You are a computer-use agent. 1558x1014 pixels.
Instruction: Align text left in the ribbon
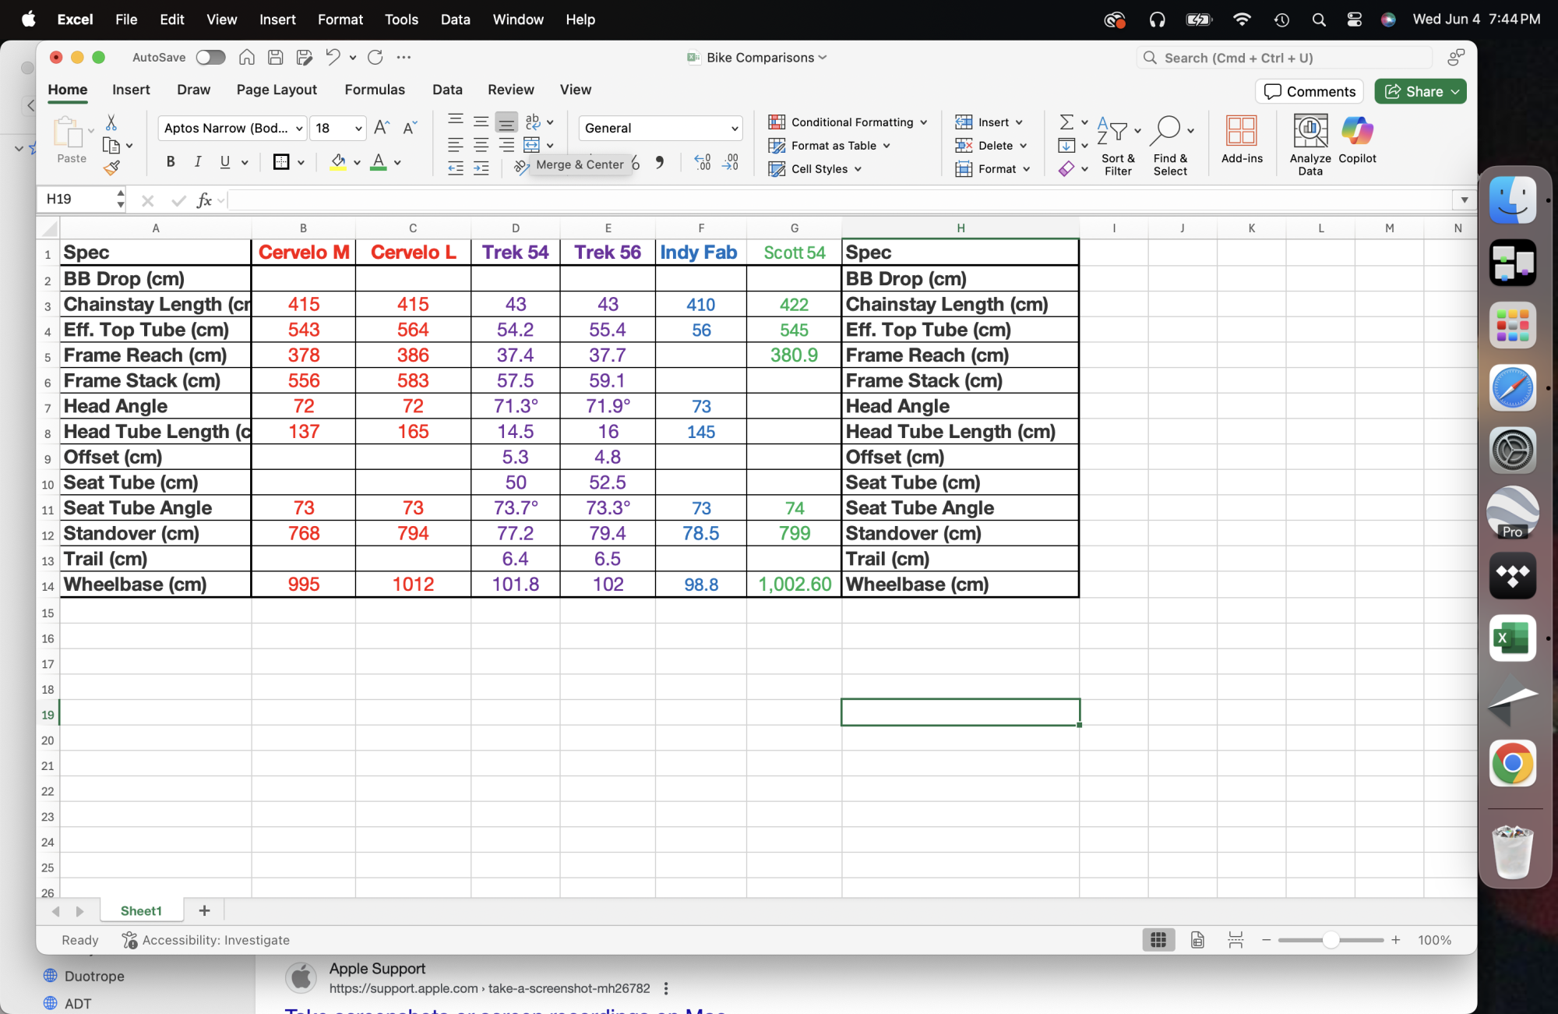click(x=456, y=145)
